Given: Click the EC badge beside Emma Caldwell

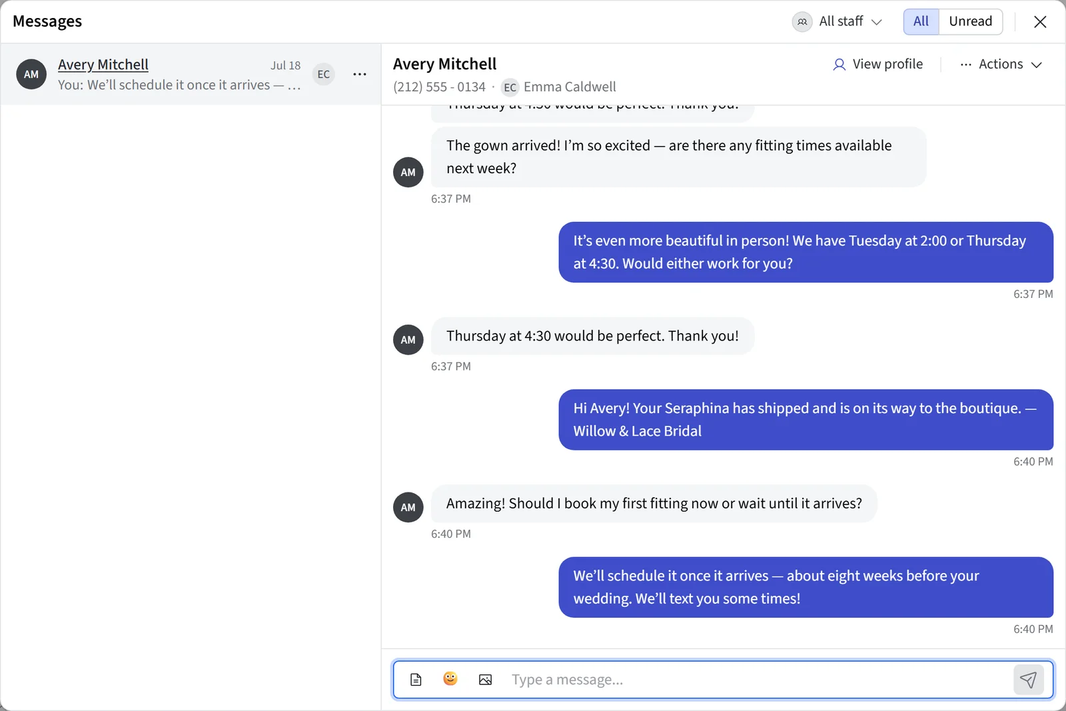Looking at the screenshot, I should click(510, 87).
